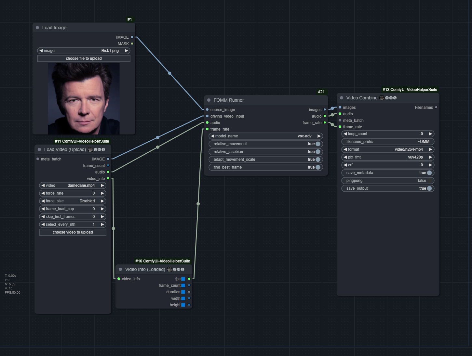This screenshot has height=356, width=472.
Task: Disable the find_best_frame toggle
Action: point(318,167)
